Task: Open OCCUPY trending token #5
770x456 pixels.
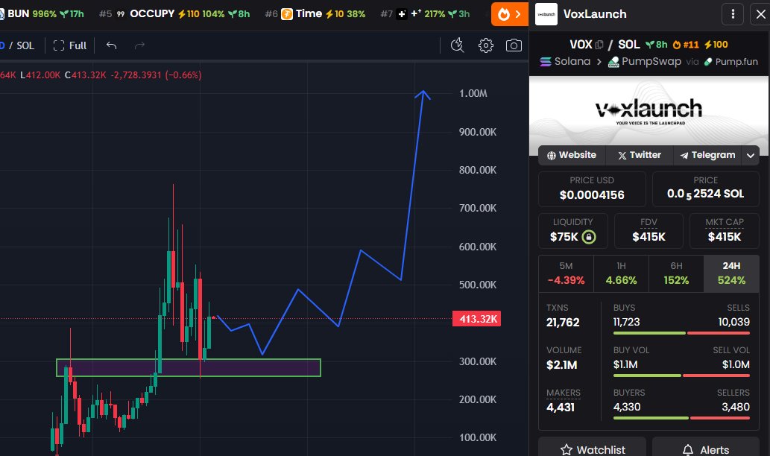Action: tap(175, 13)
